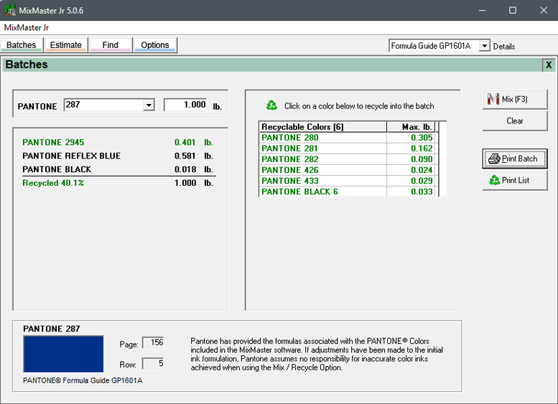Switch to the Estimate tab

click(x=65, y=45)
